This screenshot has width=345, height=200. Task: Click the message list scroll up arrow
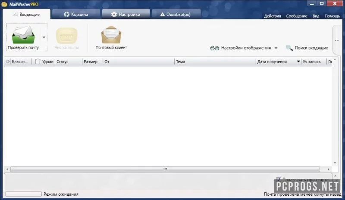(335, 59)
